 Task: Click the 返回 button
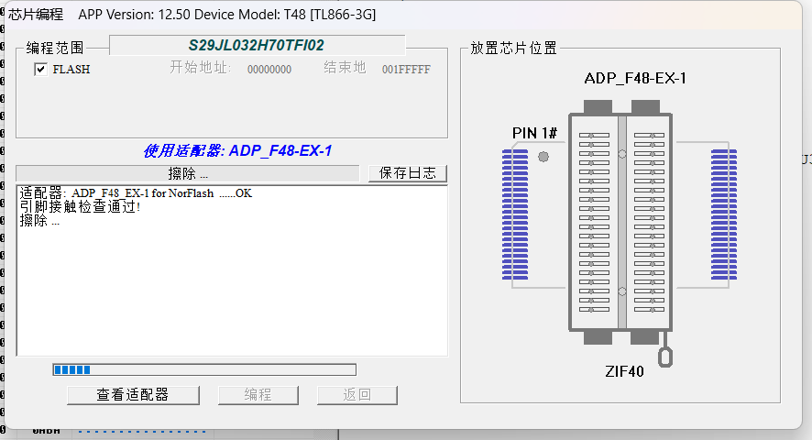point(357,394)
